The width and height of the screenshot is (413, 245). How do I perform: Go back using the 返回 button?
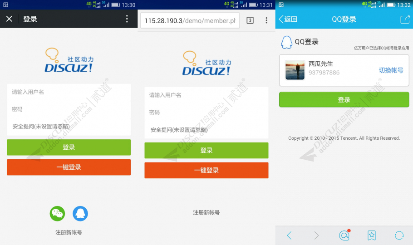click(288, 19)
